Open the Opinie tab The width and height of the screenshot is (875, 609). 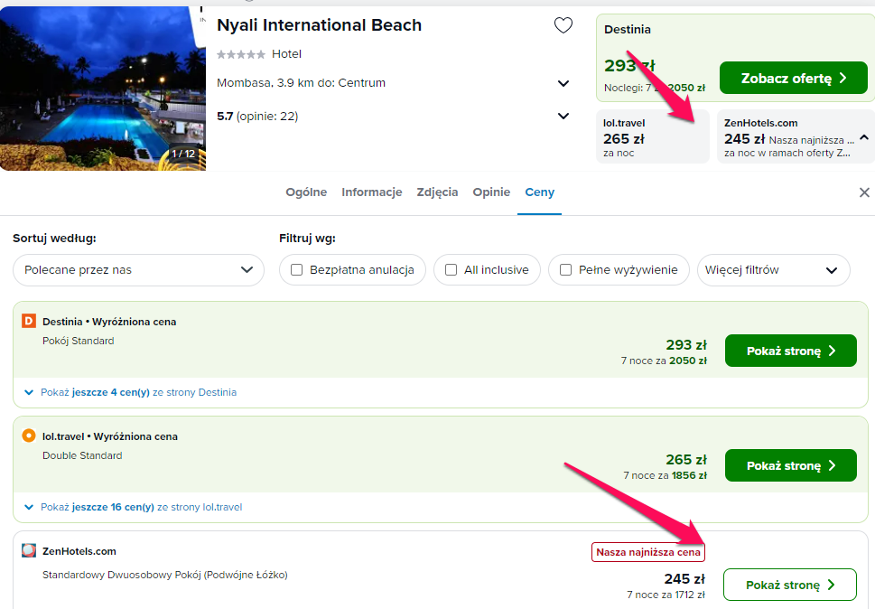[x=491, y=192]
